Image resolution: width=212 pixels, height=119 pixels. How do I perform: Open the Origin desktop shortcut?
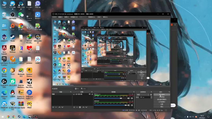(12, 27)
